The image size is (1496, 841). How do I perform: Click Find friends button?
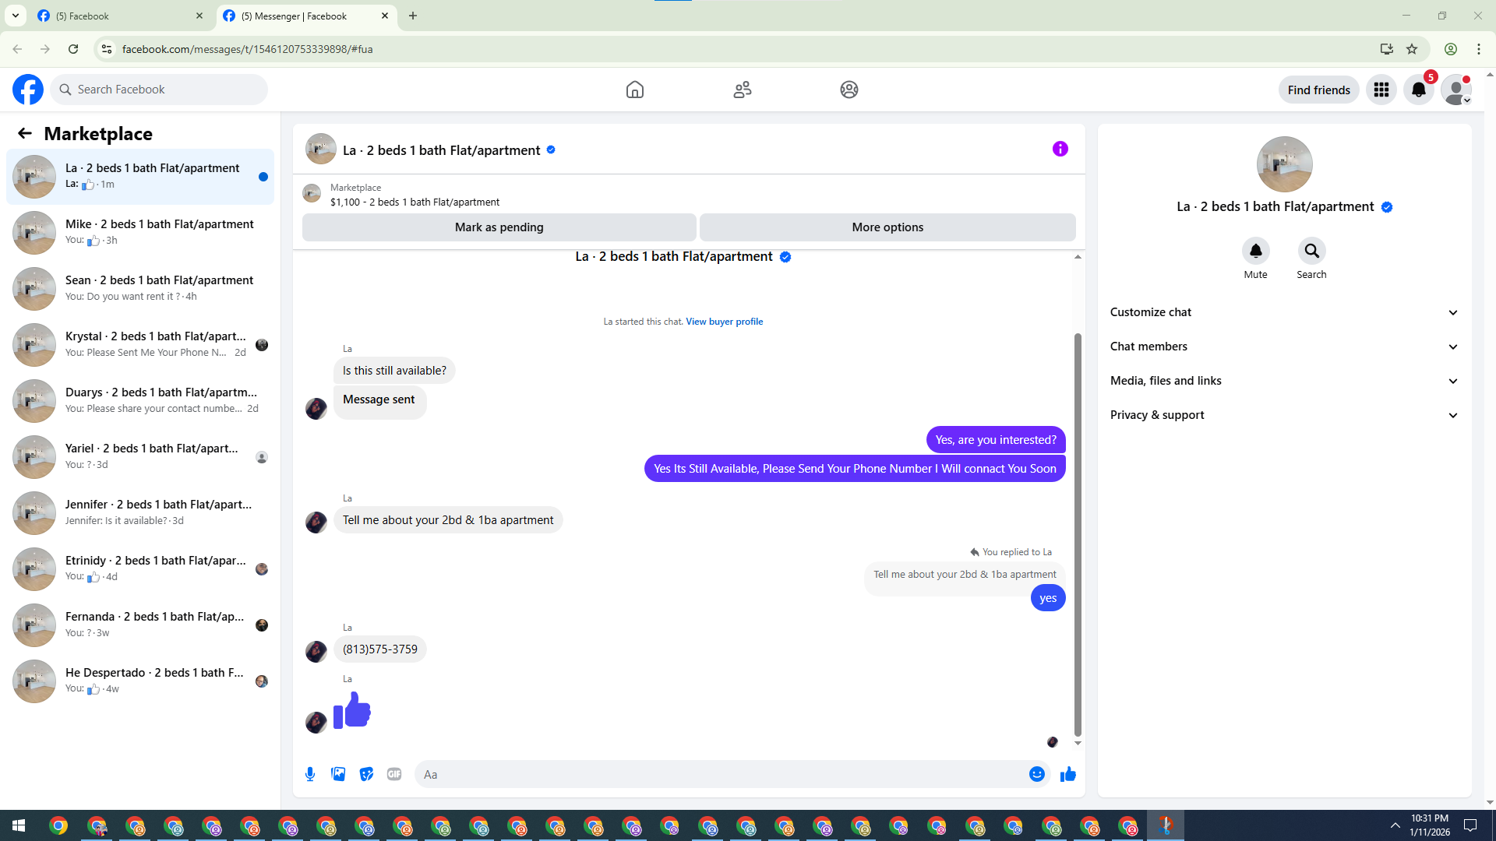pyautogui.click(x=1319, y=90)
